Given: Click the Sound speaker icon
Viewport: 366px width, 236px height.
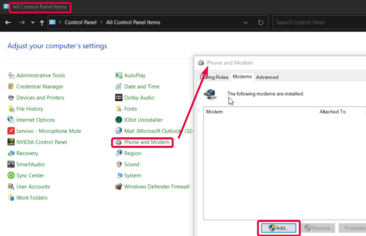Looking at the screenshot, I should 119,164.
